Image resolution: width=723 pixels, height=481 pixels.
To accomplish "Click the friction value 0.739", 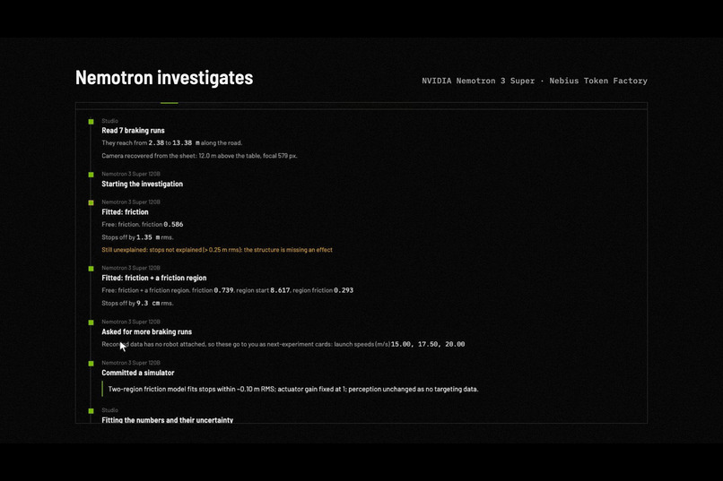I will pos(223,290).
